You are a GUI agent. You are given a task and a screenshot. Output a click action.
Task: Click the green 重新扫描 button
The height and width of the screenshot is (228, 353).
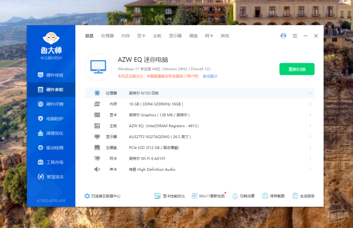pyautogui.click(x=297, y=69)
